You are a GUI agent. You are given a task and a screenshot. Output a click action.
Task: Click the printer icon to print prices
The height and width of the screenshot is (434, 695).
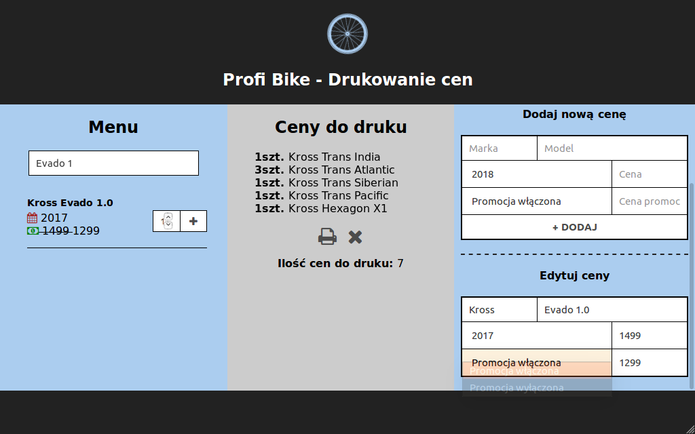pyautogui.click(x=327, y=237)
